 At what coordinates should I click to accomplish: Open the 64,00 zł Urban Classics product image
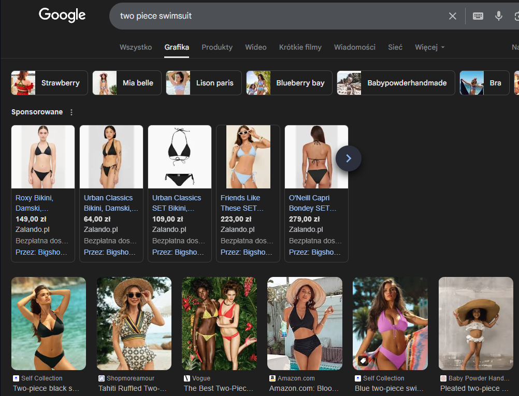(x=111, y=157)
